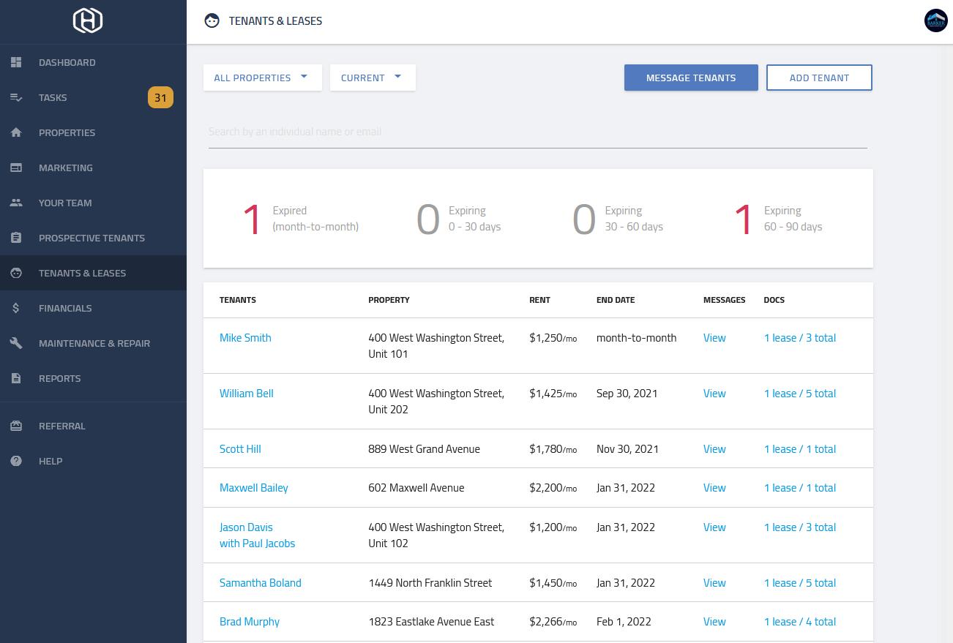
Task: Click the Dashboard grid icon
Action: [x=16, y=62]
